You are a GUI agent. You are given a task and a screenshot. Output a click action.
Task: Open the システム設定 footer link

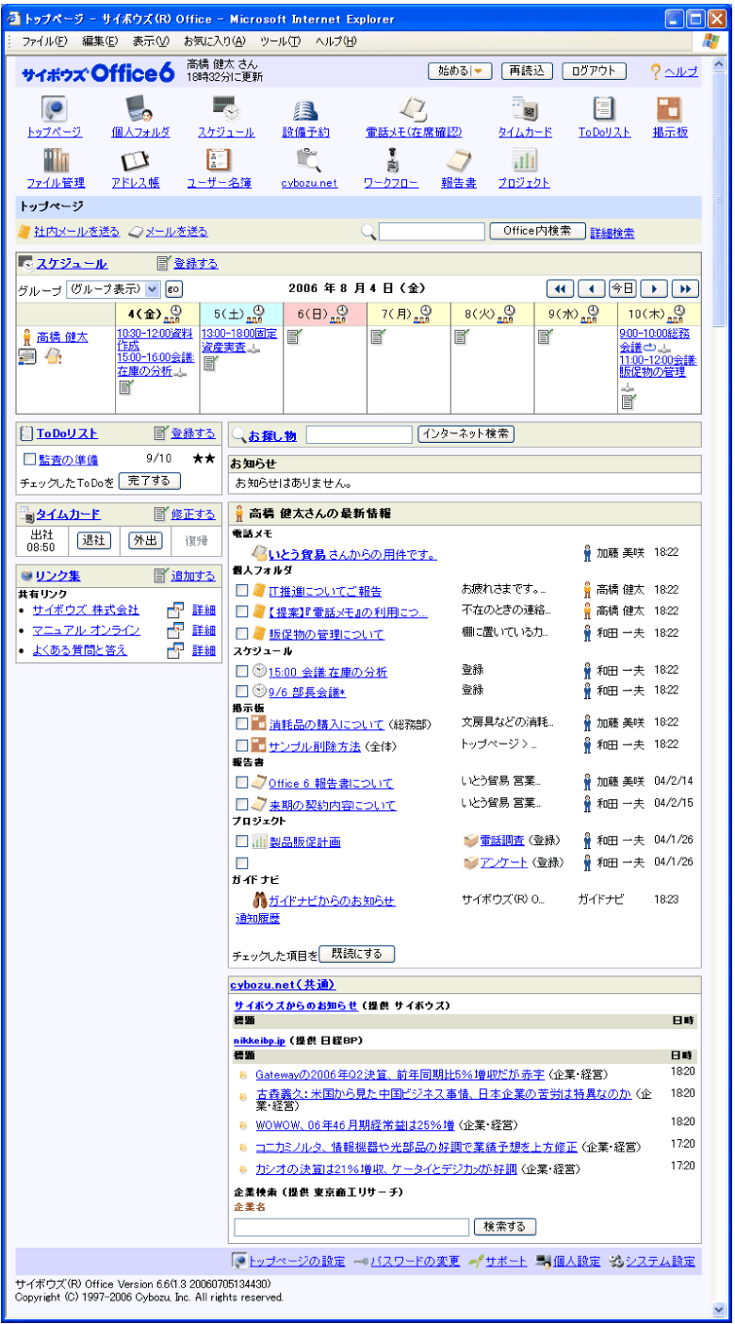tap(660, 1262)
